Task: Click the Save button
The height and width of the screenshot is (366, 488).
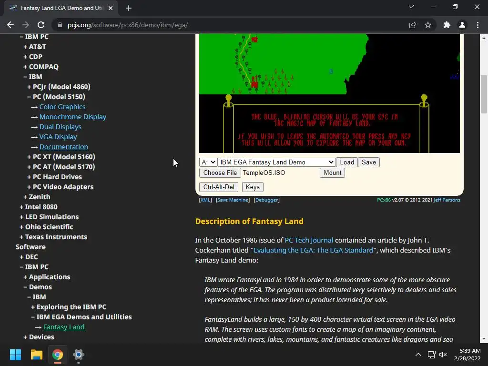Action: point(369,162)
